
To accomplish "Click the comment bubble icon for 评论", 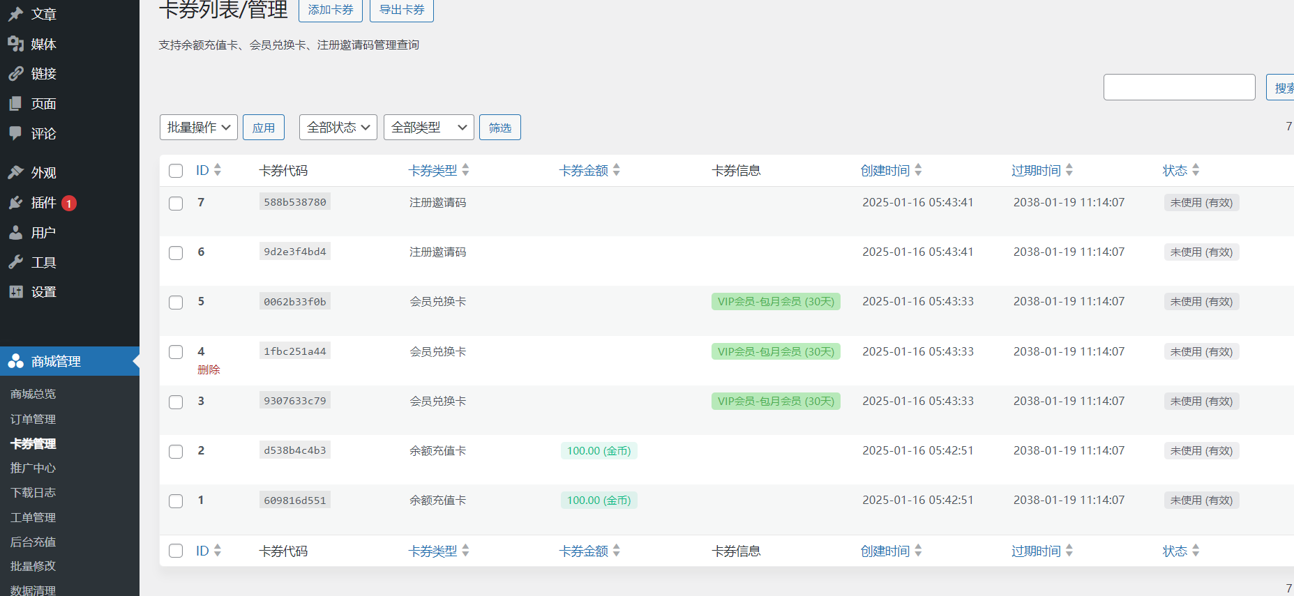I will click(x=15, y=133).
